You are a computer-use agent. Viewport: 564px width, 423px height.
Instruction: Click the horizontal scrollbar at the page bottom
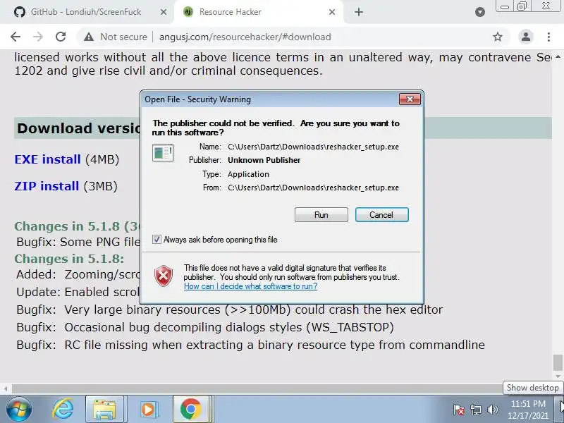pyautogui.click(x=257, y=388)
